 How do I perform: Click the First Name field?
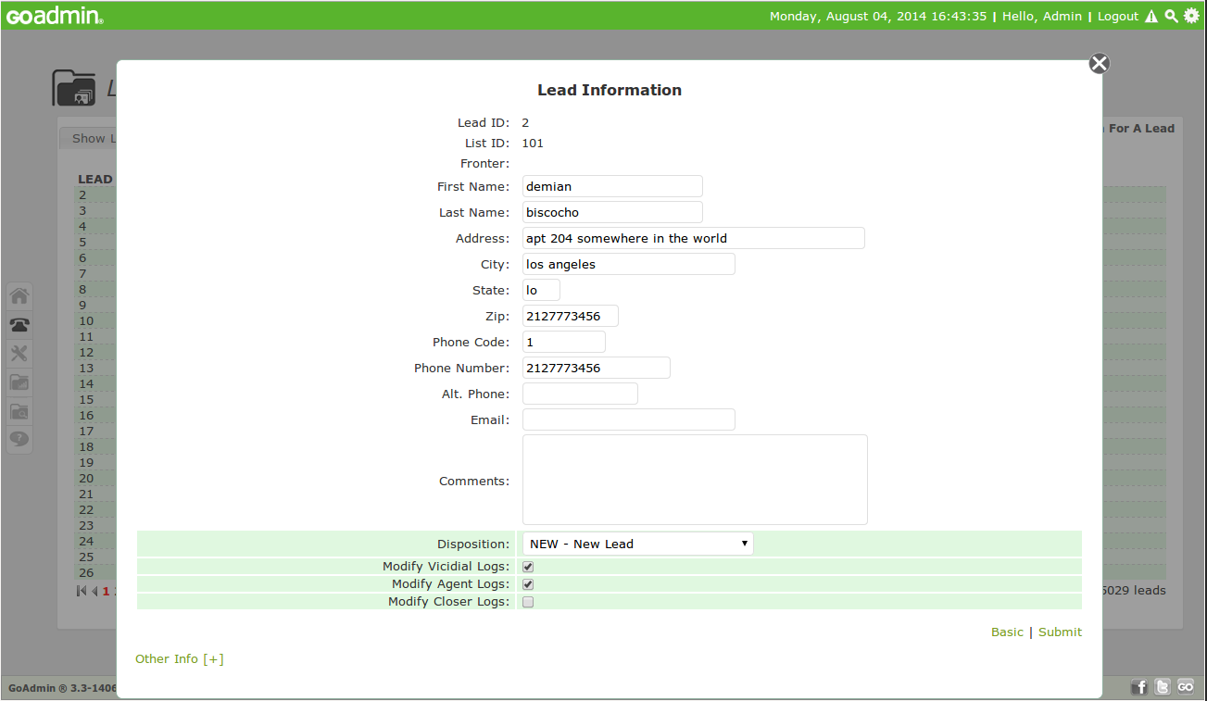[612, 186]
